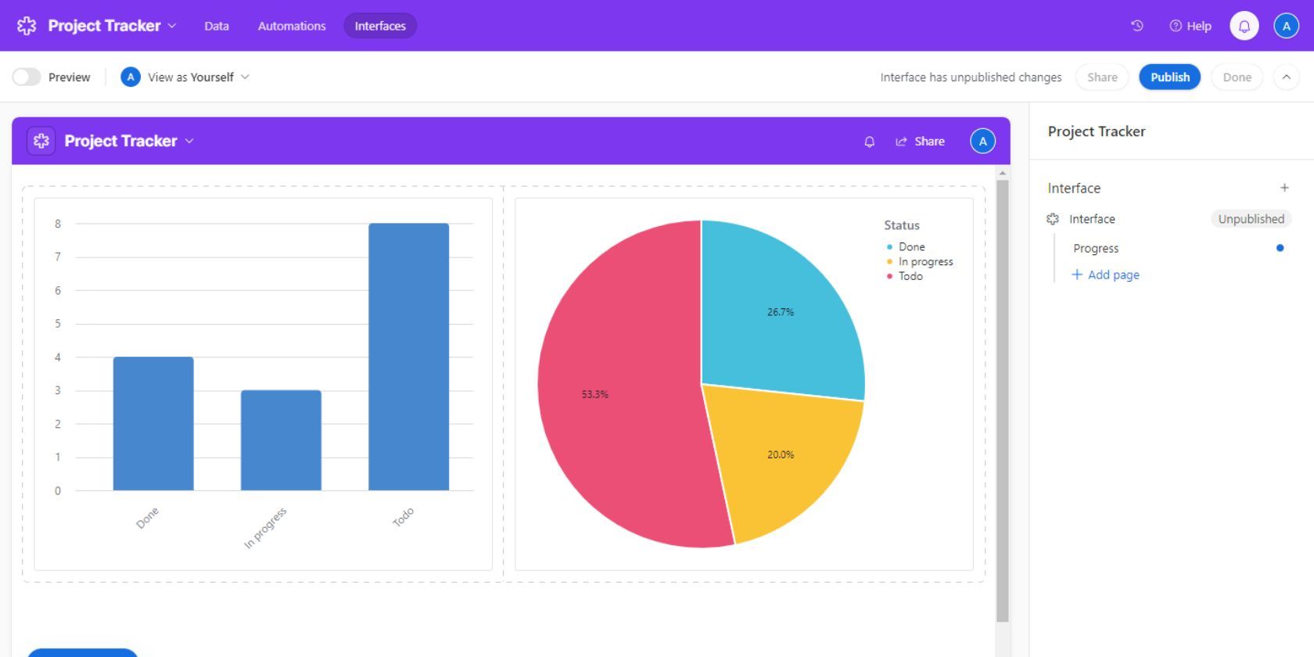This screenshot has width=1314, height=657.
Task: Open the Project Tracker base name dropdown
Action: tap(112, 26)
